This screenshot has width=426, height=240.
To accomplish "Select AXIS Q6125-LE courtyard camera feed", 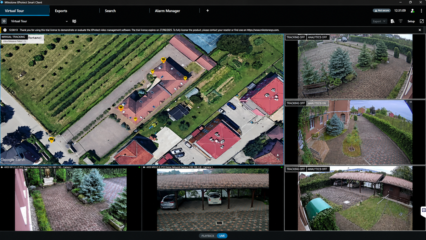I will (71, 200).
